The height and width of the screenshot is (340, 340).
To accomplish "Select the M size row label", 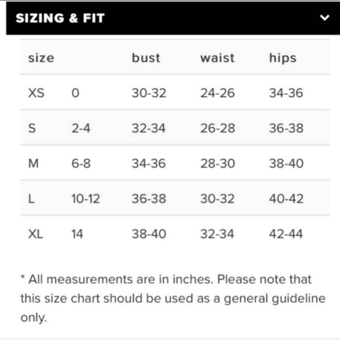I will coord(33,164).
